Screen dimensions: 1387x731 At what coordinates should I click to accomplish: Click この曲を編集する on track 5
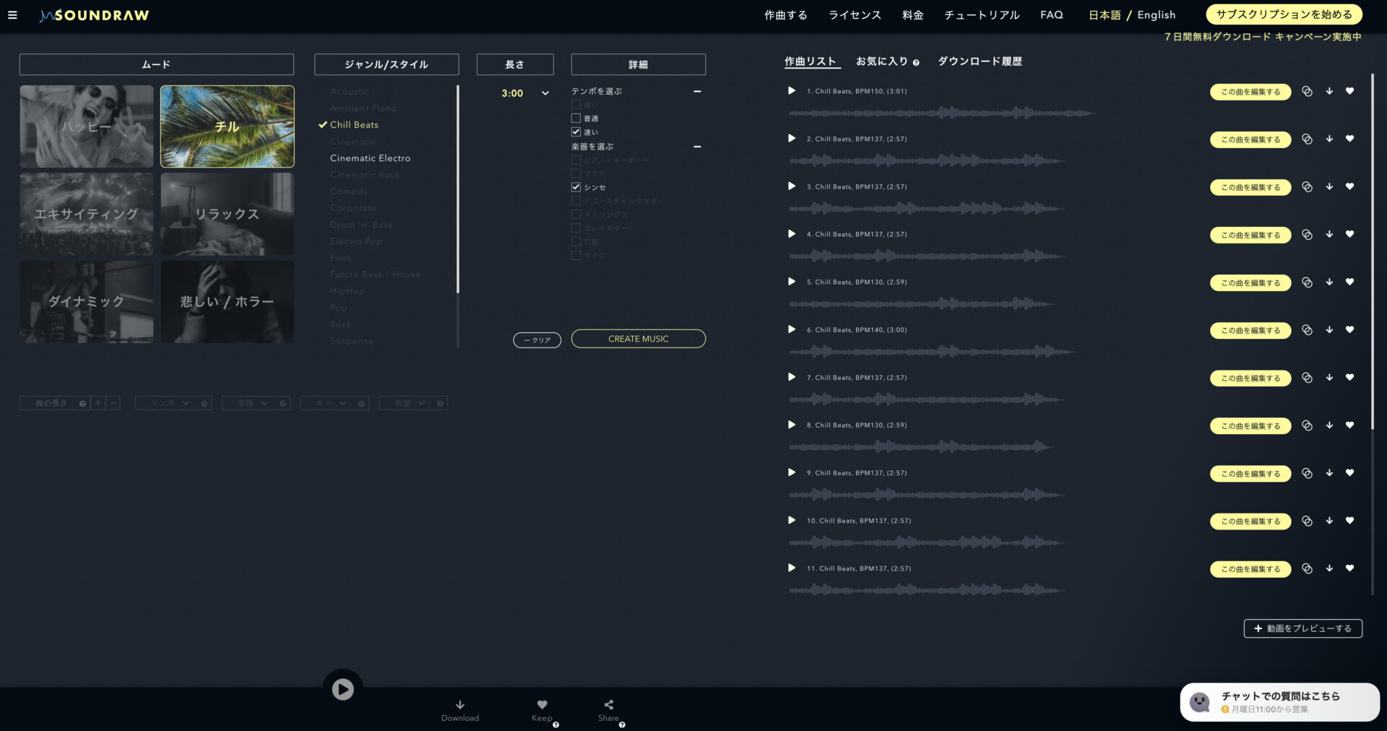[x=1250, y=282]
